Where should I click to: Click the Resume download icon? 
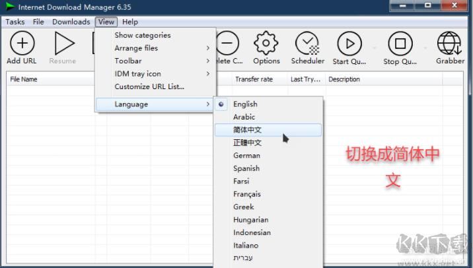[x=63, y=44]
